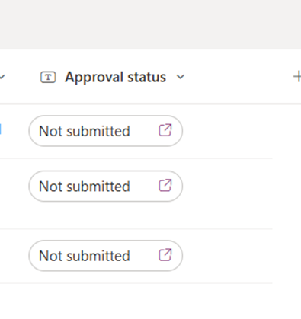Open the partially visible chevron left of Approval status
Viewport: 301px width, 319px height.
(x=2, y=77)
